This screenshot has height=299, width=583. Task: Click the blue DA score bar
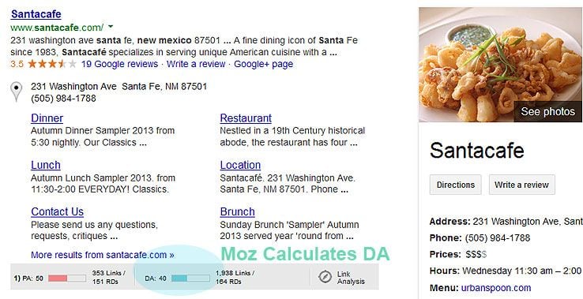pyautogui.click(x=190, y=278)
